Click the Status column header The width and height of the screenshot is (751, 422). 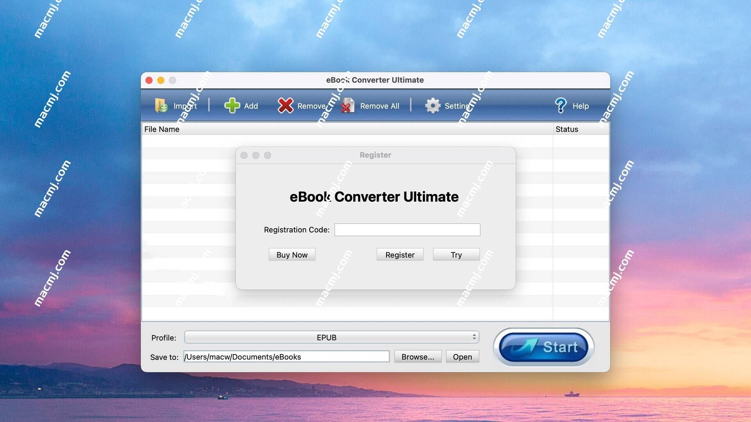click(x=581, y=129)
